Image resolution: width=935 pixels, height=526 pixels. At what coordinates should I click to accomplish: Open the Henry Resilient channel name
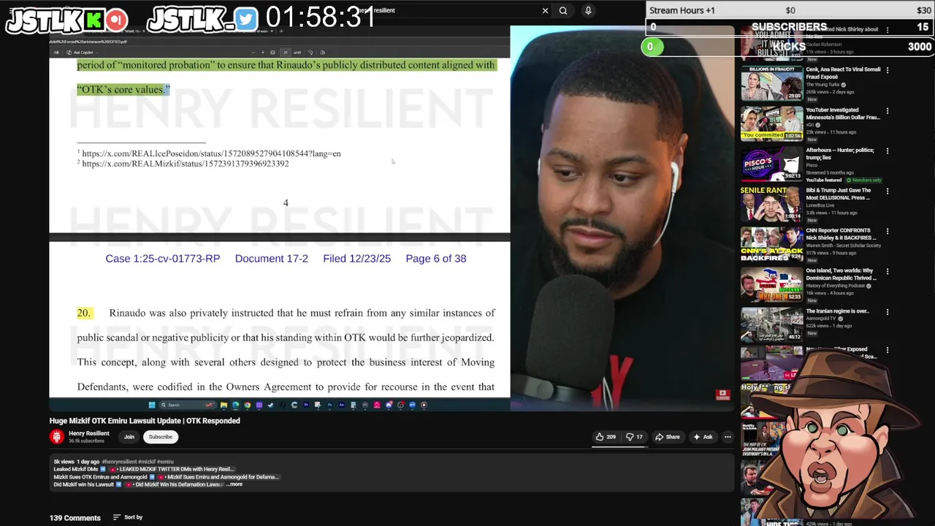point(88,433)
